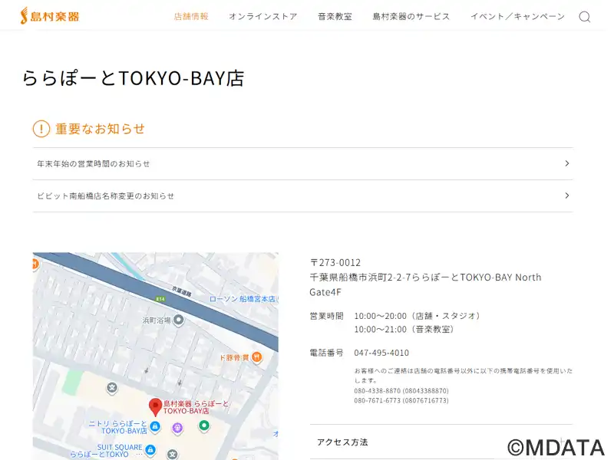This screenshot has height=460, width=614.
Task: Open イベント／キャンペーン menu
Action: tap(517, 16)
